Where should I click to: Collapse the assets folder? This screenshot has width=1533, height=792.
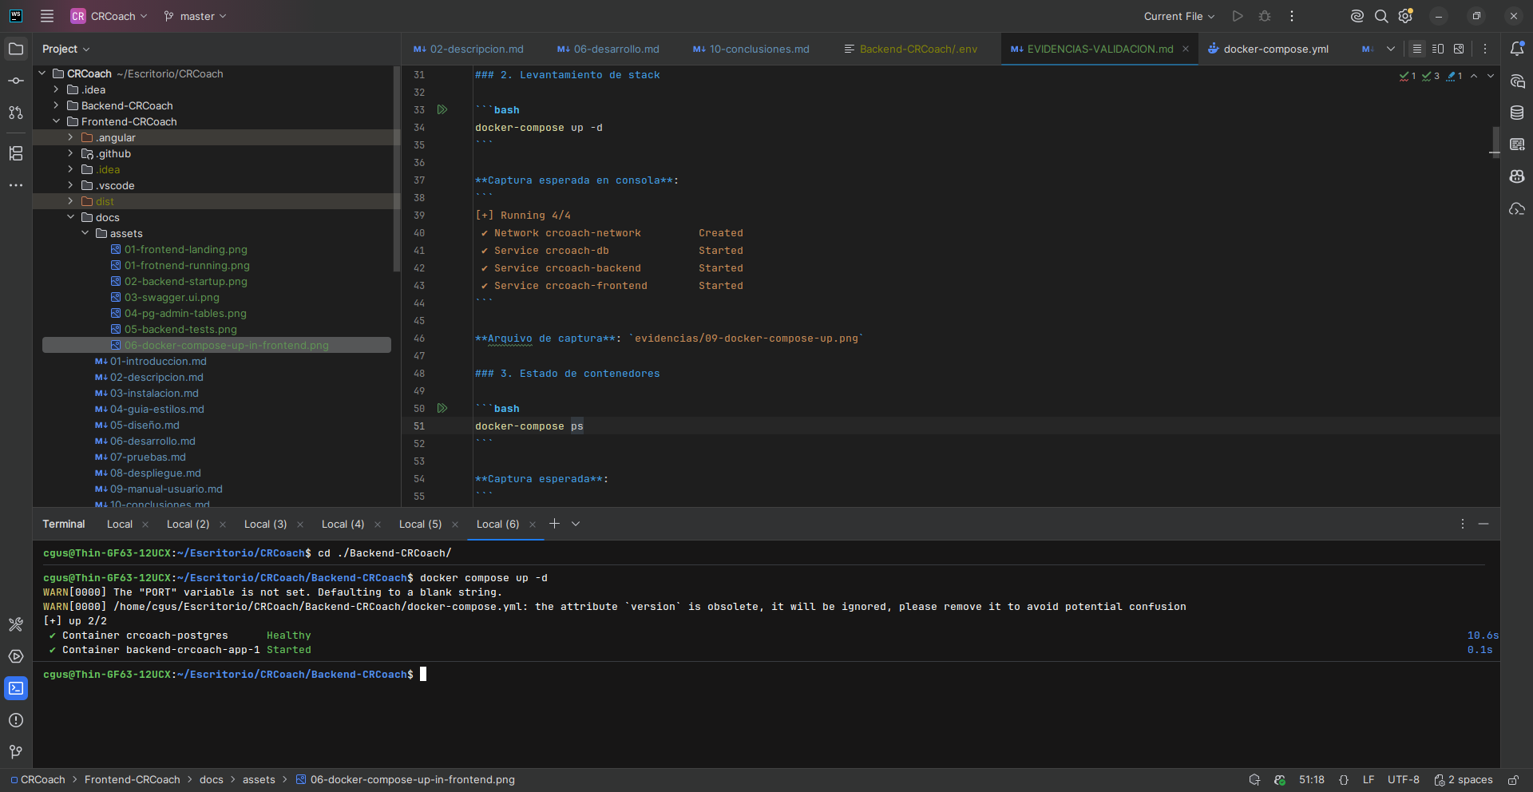pyautogui.click(x=85, y=233)
